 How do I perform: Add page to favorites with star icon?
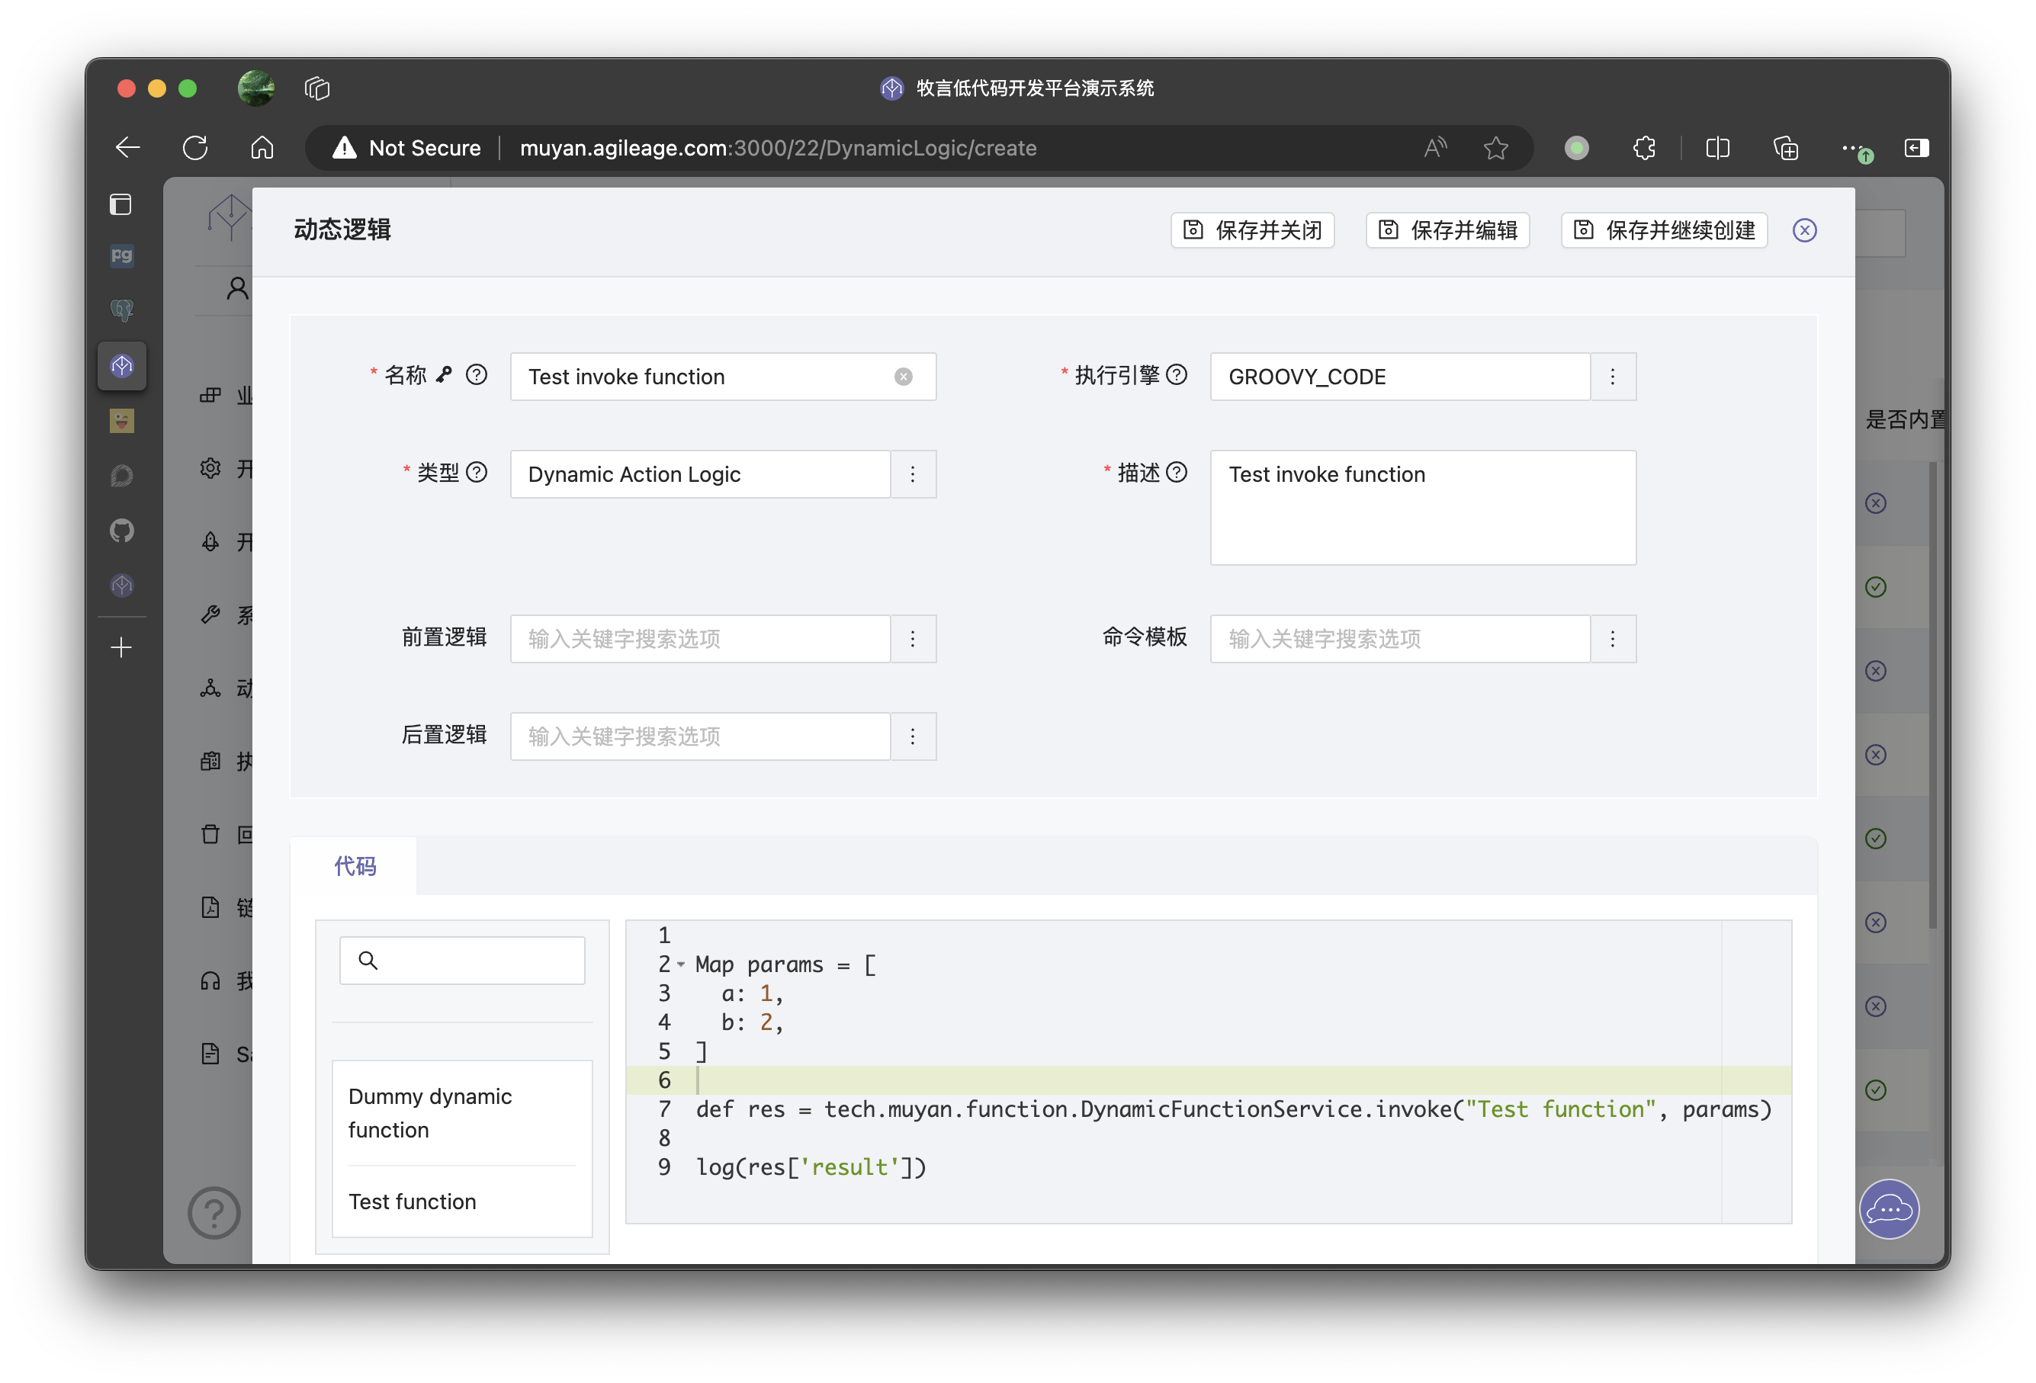[x=1495, y=148]
